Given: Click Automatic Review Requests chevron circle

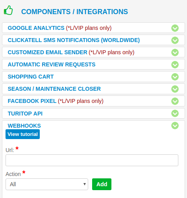Looking at the screenshot, I should click(x=175, y=64).
